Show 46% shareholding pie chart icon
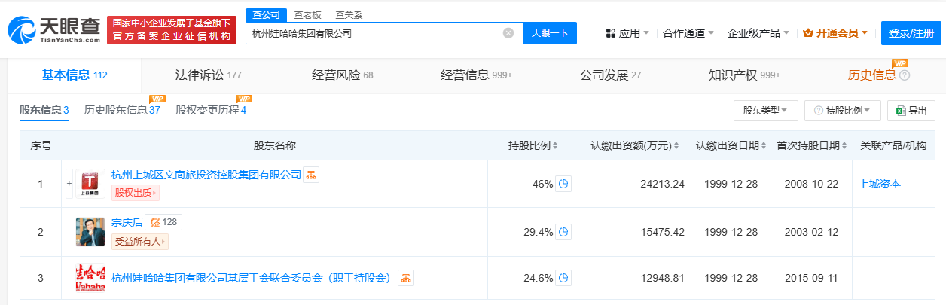This screenshot has width=946, height=305. point(563,184)
